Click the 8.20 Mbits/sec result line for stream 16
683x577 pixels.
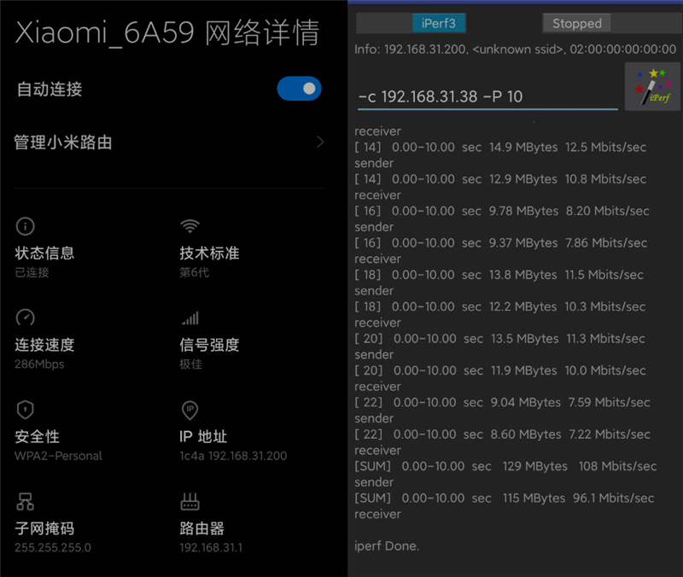pos(502,211)
